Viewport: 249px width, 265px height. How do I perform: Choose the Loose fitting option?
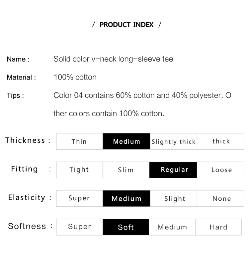pyautogui.click(x=220, y=170)
